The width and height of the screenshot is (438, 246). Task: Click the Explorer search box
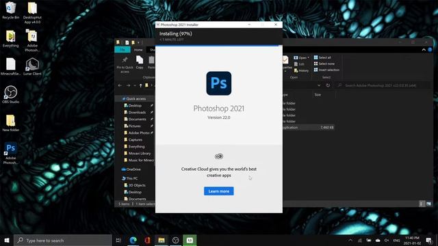pyautogui.click(x=383, y=85)
